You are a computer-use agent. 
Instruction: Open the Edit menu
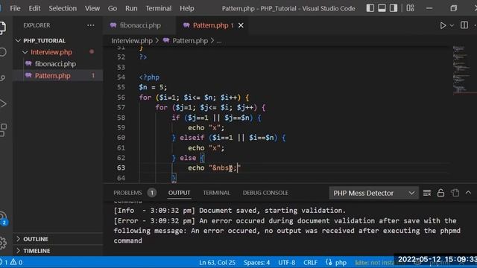[x=34, y=8]
